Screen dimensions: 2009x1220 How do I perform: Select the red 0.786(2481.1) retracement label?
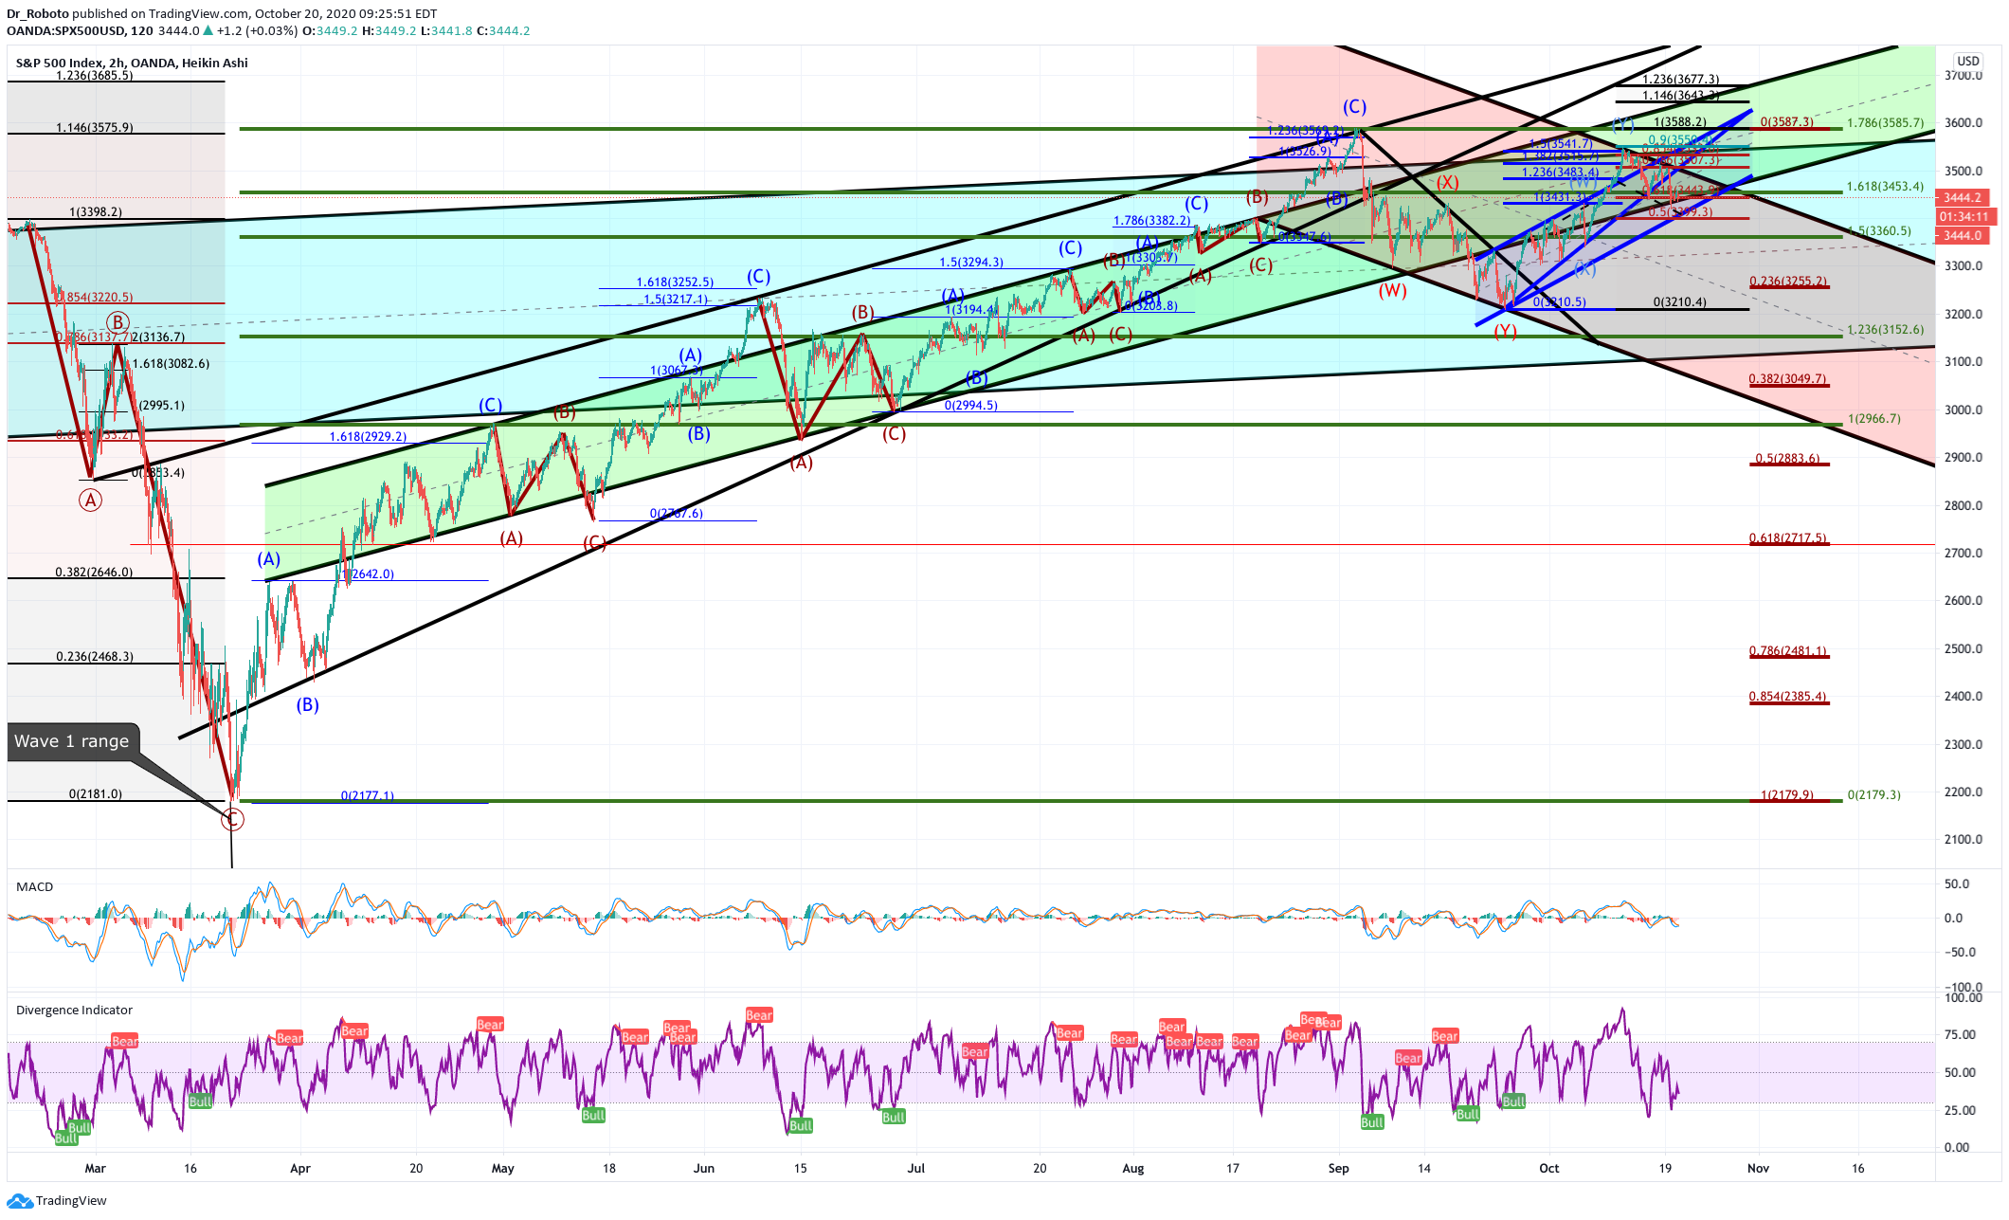tap(1788, 651)
